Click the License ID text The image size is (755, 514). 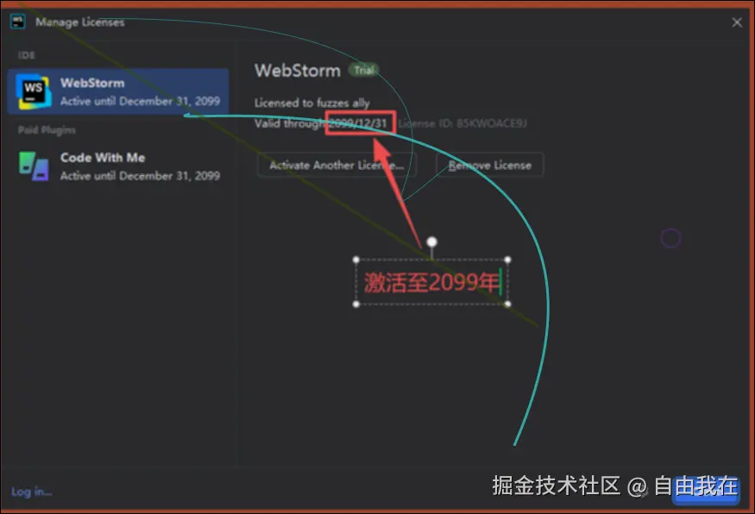tap(462, 123)
